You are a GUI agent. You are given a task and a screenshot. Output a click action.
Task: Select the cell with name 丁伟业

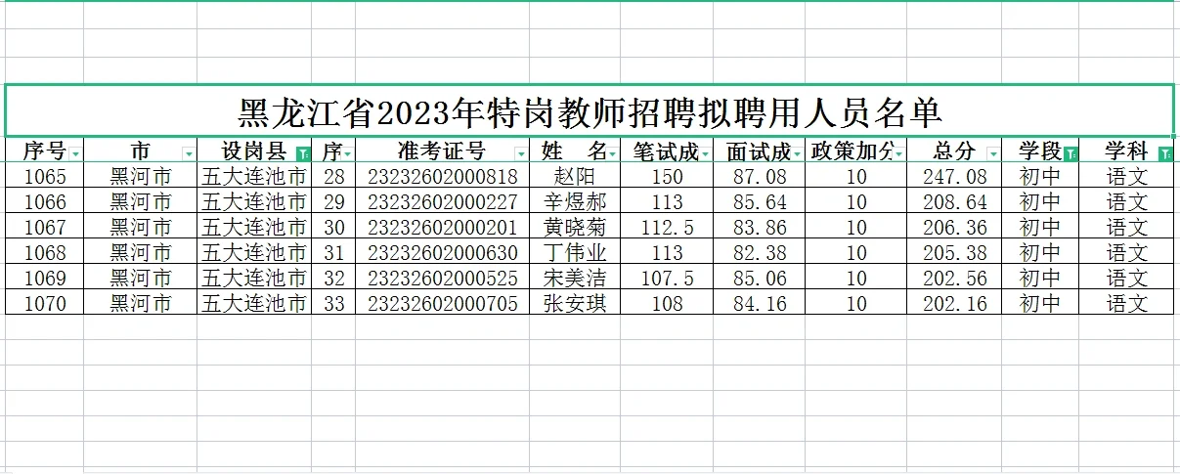pyautogui.click(x=574, y=253)
